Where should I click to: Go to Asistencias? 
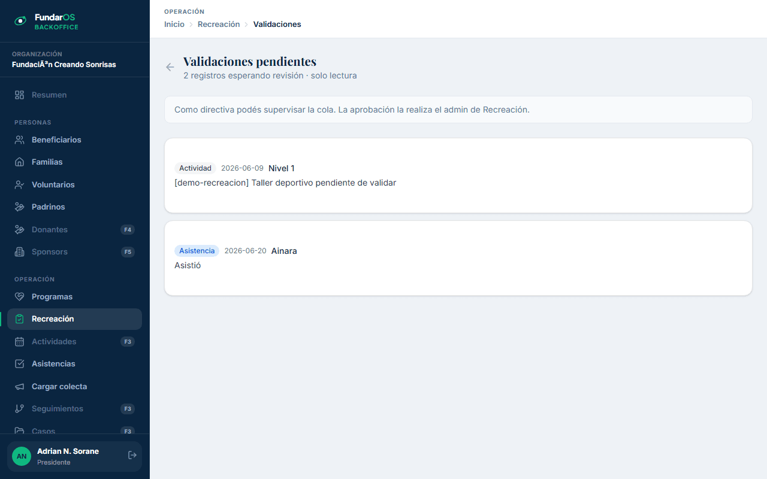coord(74,364)
